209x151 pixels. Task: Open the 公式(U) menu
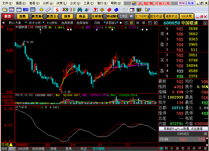75,3
